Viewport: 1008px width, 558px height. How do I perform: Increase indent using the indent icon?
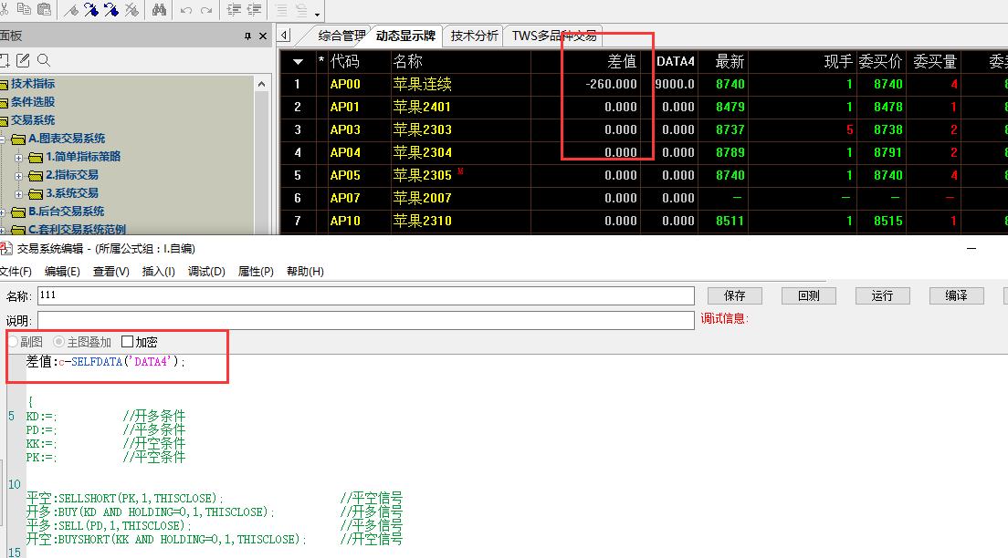[235, 10]
